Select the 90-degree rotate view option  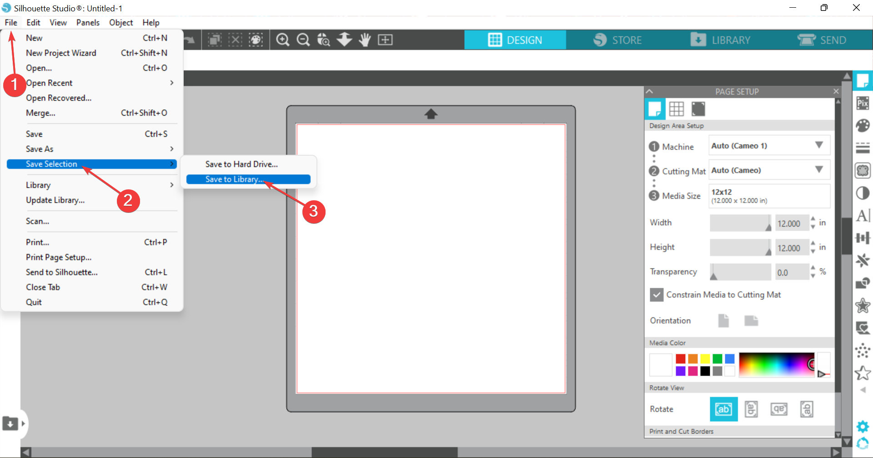[751, 409]
